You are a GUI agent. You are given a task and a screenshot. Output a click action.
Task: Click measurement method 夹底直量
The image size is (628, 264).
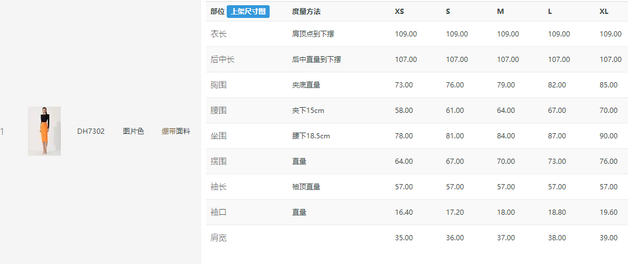tap(306, 85)
